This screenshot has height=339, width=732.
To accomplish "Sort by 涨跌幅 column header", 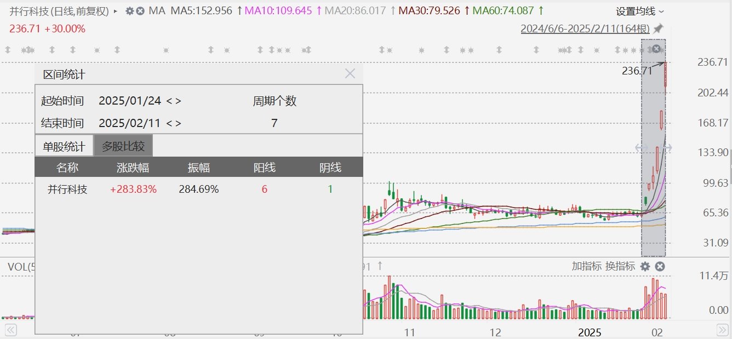I will coord(133,167).
